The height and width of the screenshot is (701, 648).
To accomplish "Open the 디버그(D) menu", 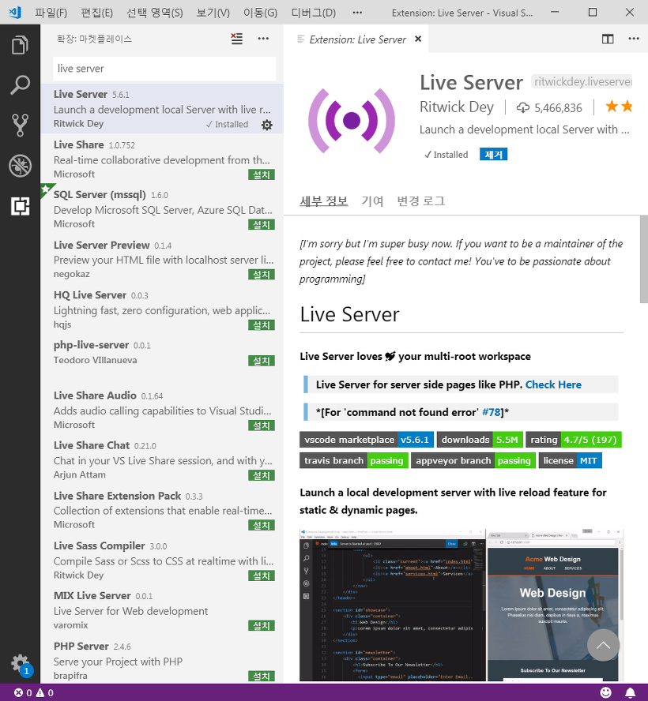I will [313, 13].
